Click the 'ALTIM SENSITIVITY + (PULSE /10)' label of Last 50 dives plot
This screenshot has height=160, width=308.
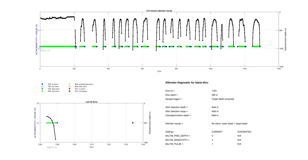coord(35,123)
